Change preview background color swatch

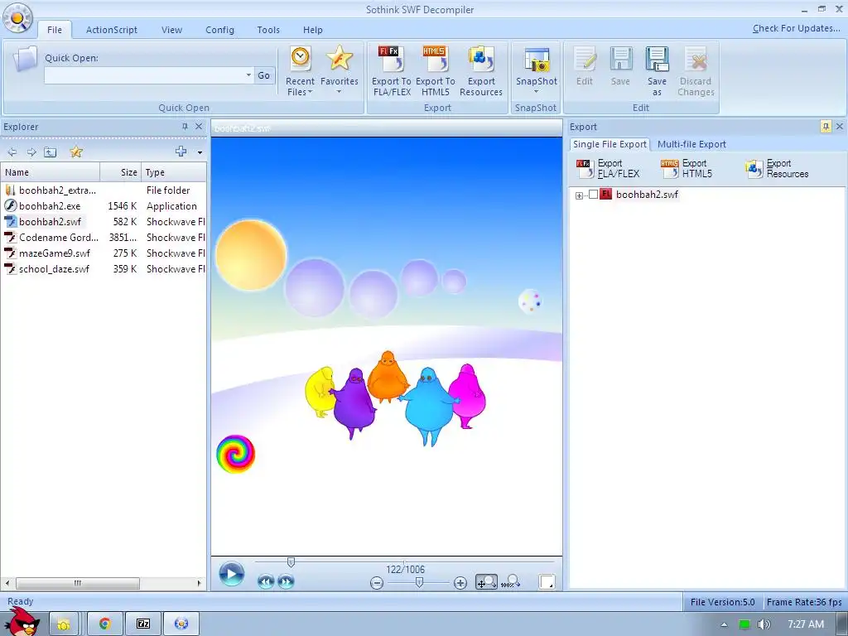tap(547, 582)
